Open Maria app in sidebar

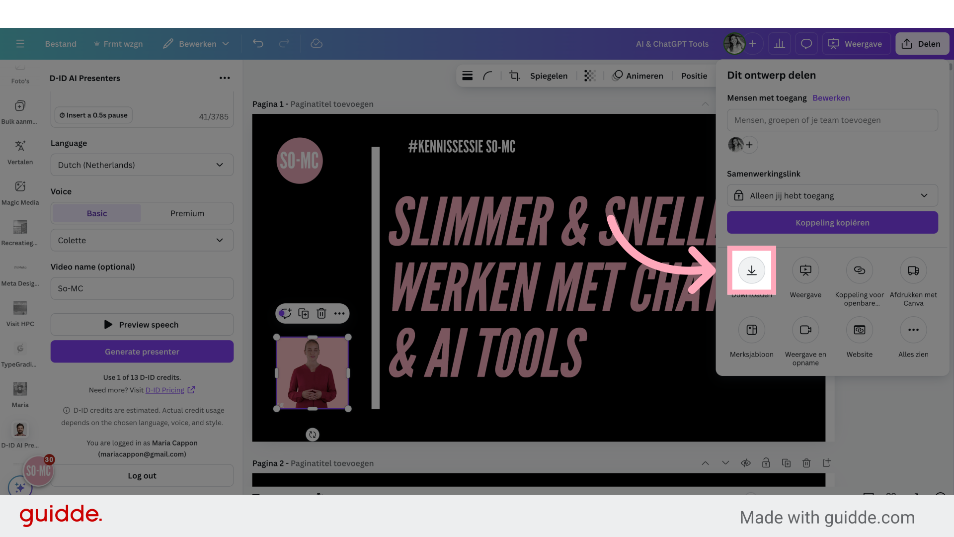click(20, 395)
